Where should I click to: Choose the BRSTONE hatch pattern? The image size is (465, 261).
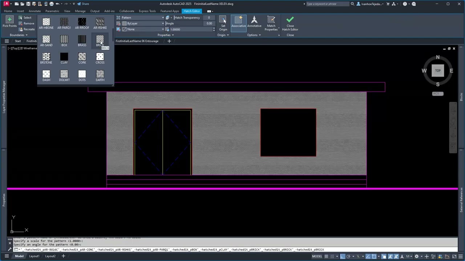tap(46, 59)
